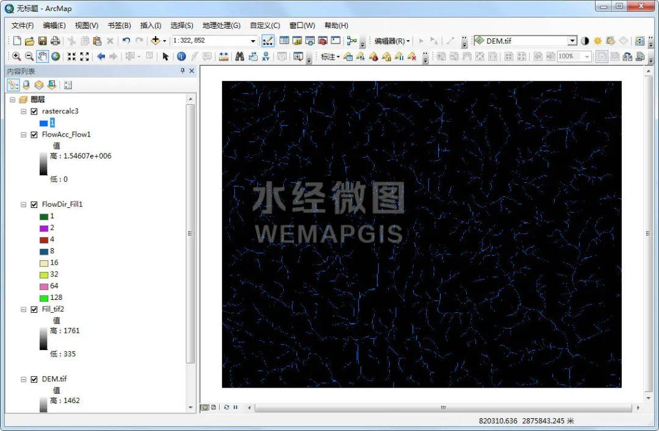Viewport: 659px width, 431px height.
Task: Open the DEM.tif layer dropdown
Action: pos(572,41)
